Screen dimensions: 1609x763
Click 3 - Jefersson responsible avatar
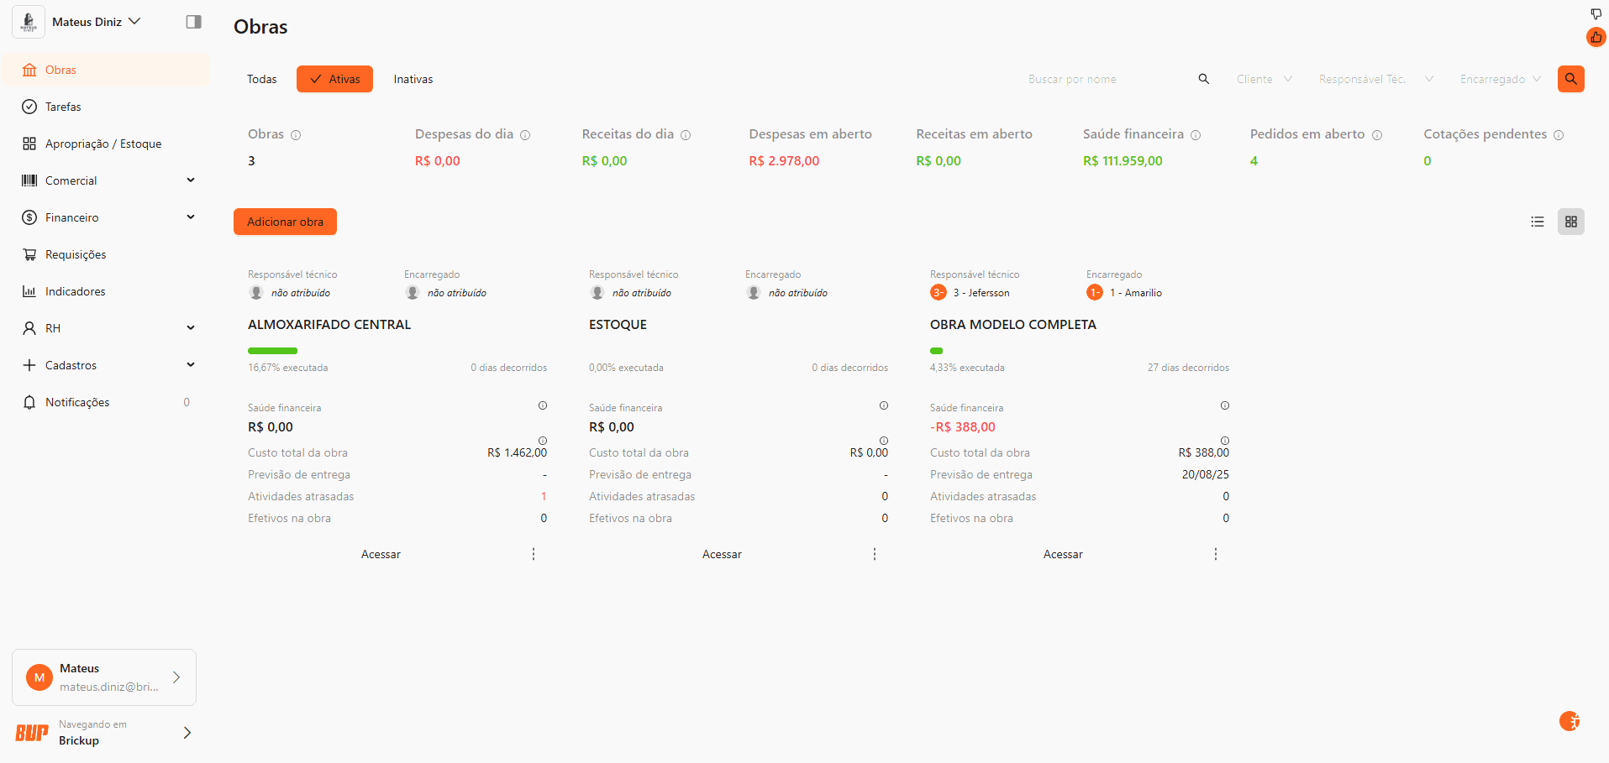939,292
